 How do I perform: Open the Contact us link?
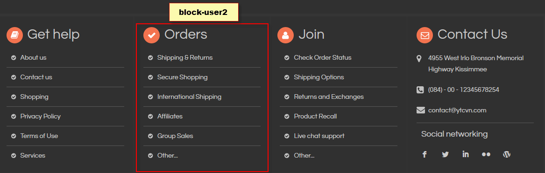36,77
